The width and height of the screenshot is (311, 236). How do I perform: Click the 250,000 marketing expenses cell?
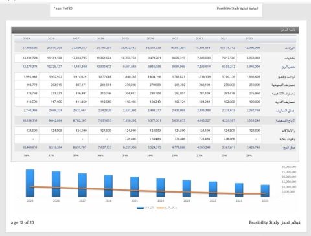pos(255,85)
